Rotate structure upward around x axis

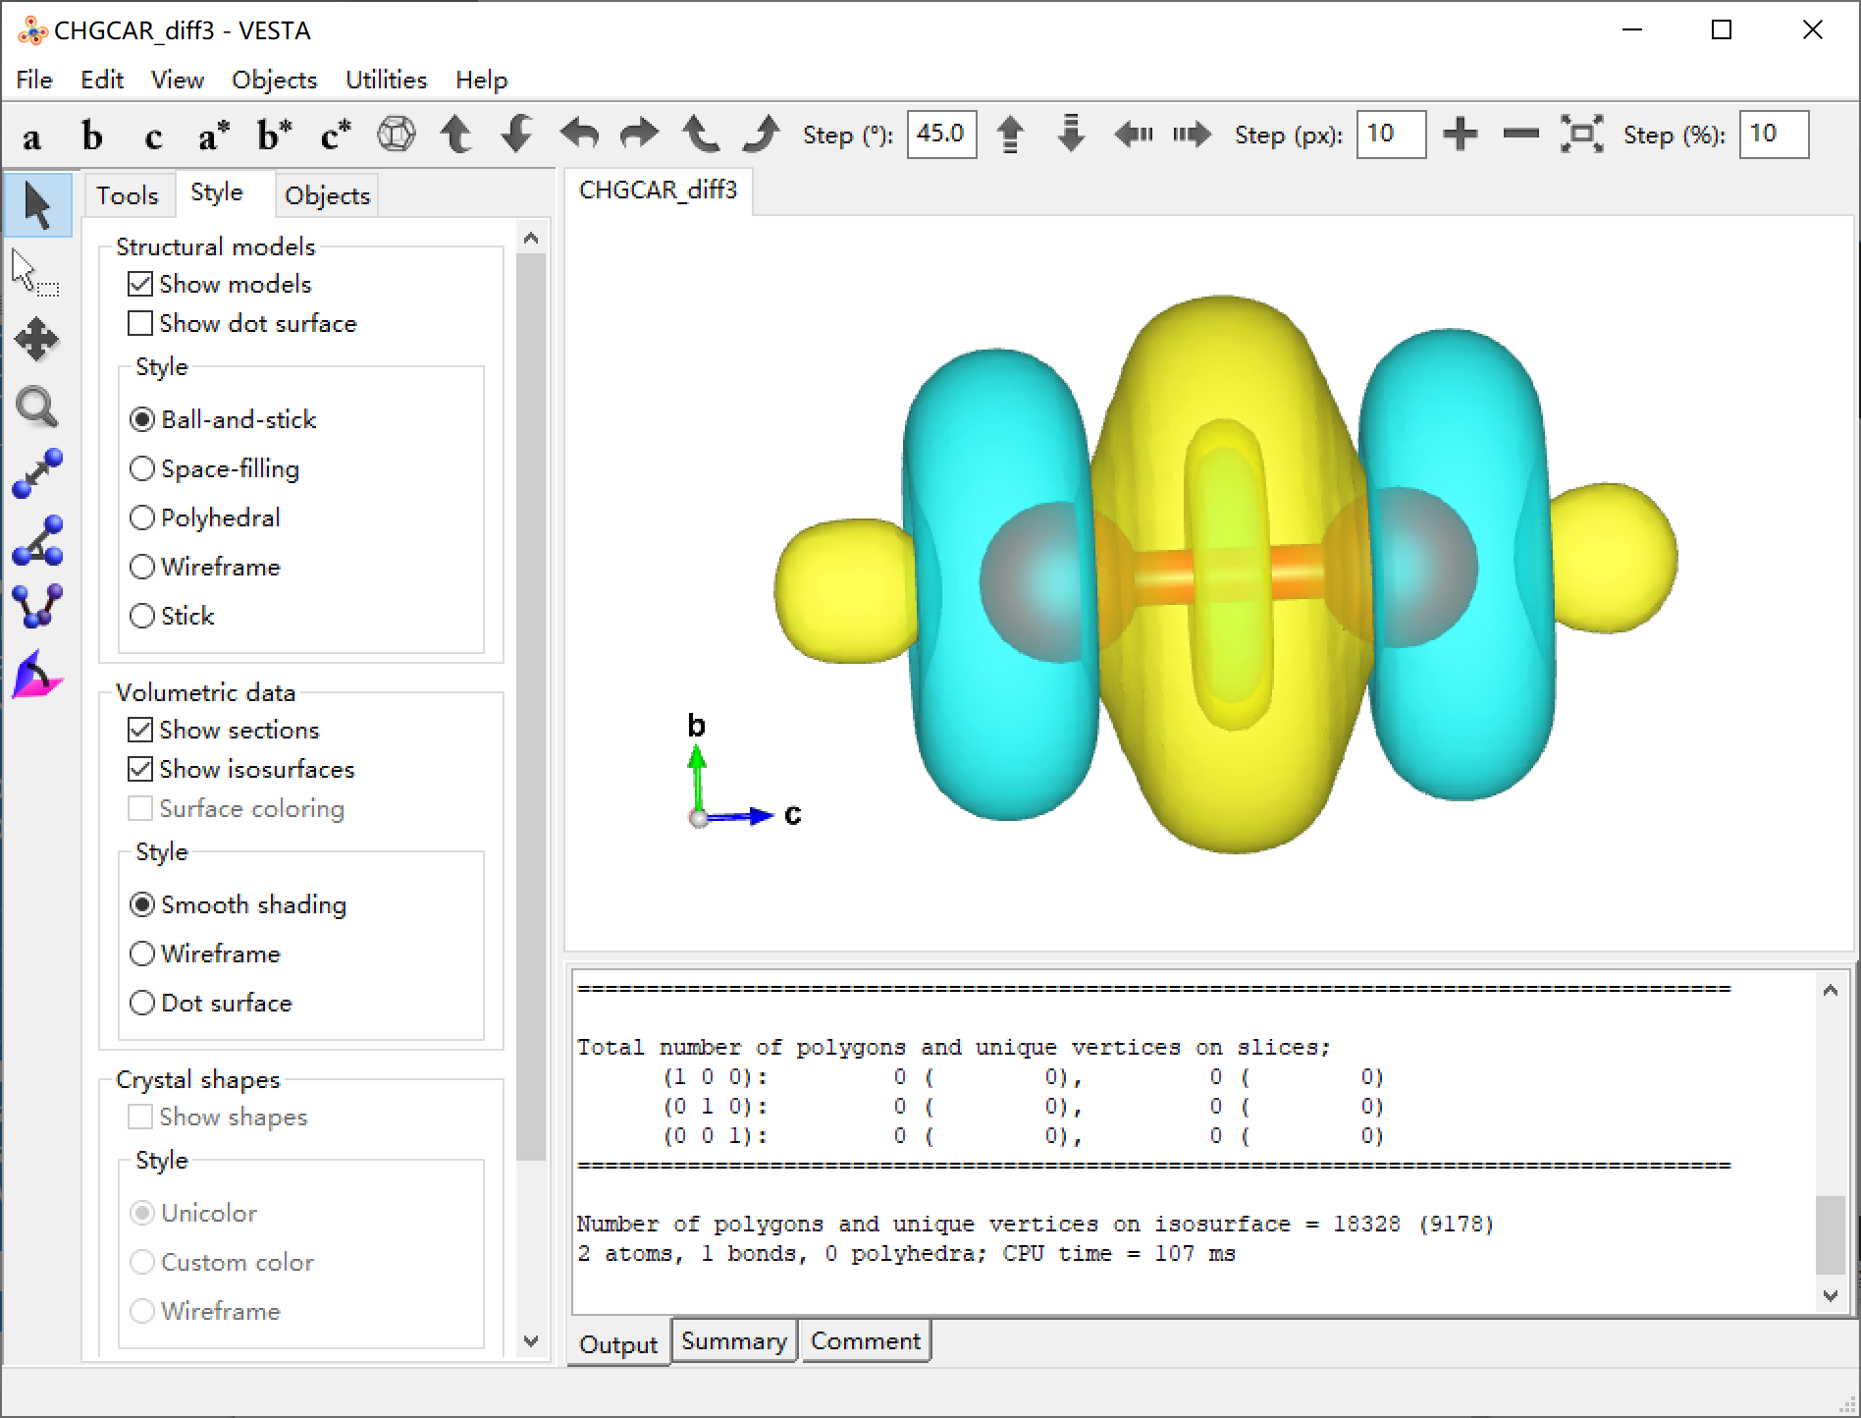point(456,135)
